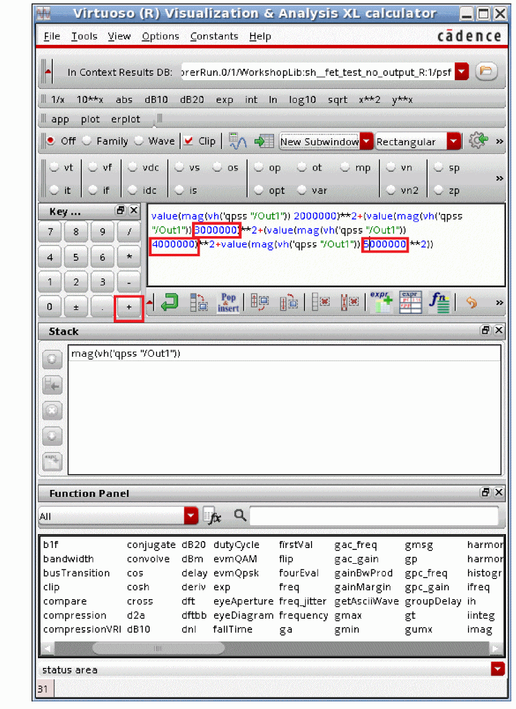The height and width of the screenshot is (709, 516).
Task: Open the fn function list icon
Action: 439,302
